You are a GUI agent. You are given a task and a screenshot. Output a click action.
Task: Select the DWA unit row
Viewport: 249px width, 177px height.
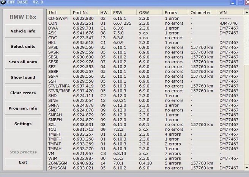145,28
